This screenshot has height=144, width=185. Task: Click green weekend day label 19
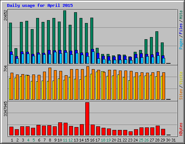pos(109,140)
